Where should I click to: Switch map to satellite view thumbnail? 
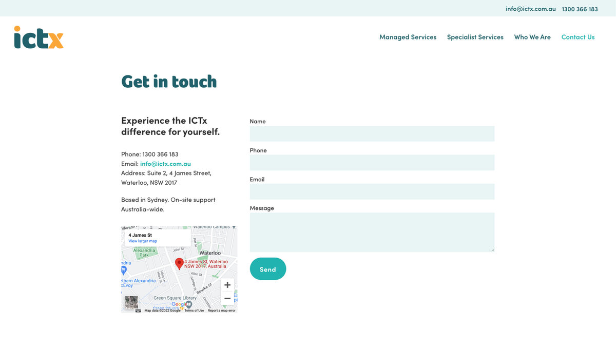pyautogui.click(x=132, y=301)
